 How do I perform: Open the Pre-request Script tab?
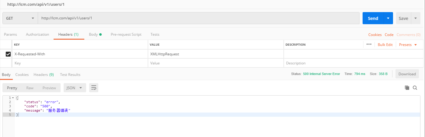pos(126,34)
